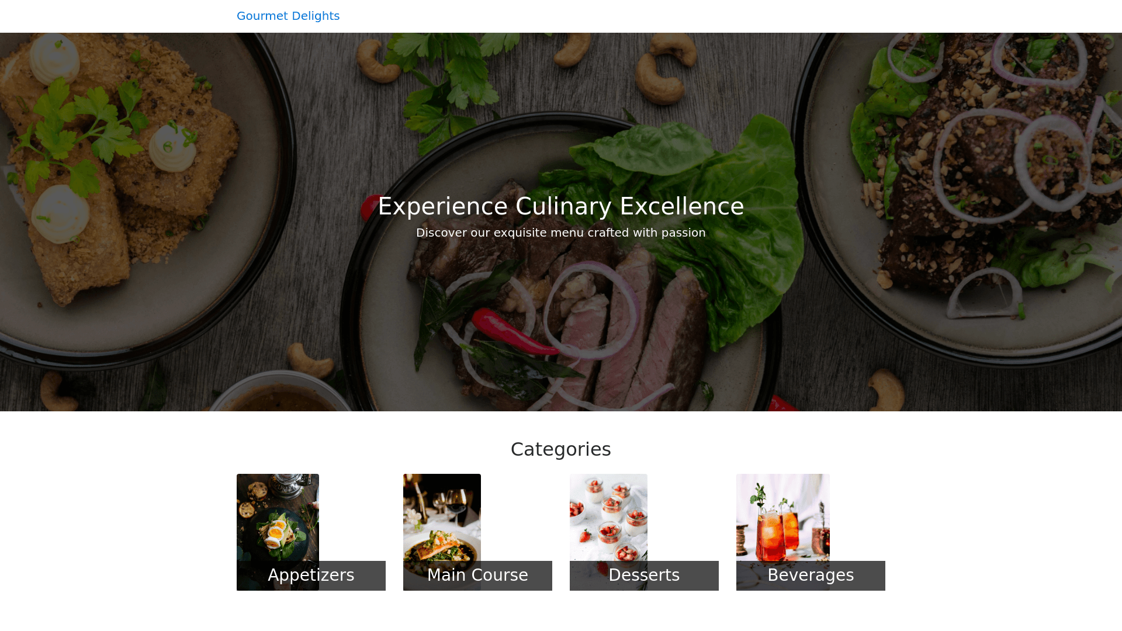Click the red chili pepper on center plate
The image size is (1122, 631).
[x=514, y=332]
